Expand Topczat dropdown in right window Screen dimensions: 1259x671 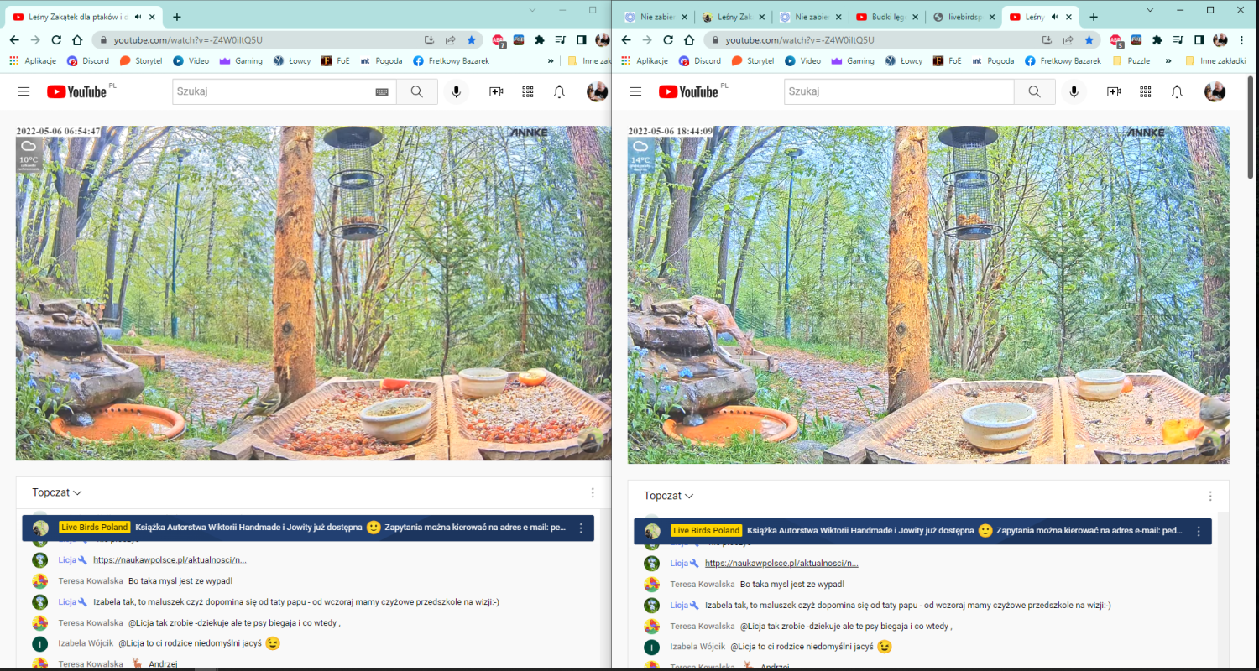pyautogui.click(x=669, y=496)
